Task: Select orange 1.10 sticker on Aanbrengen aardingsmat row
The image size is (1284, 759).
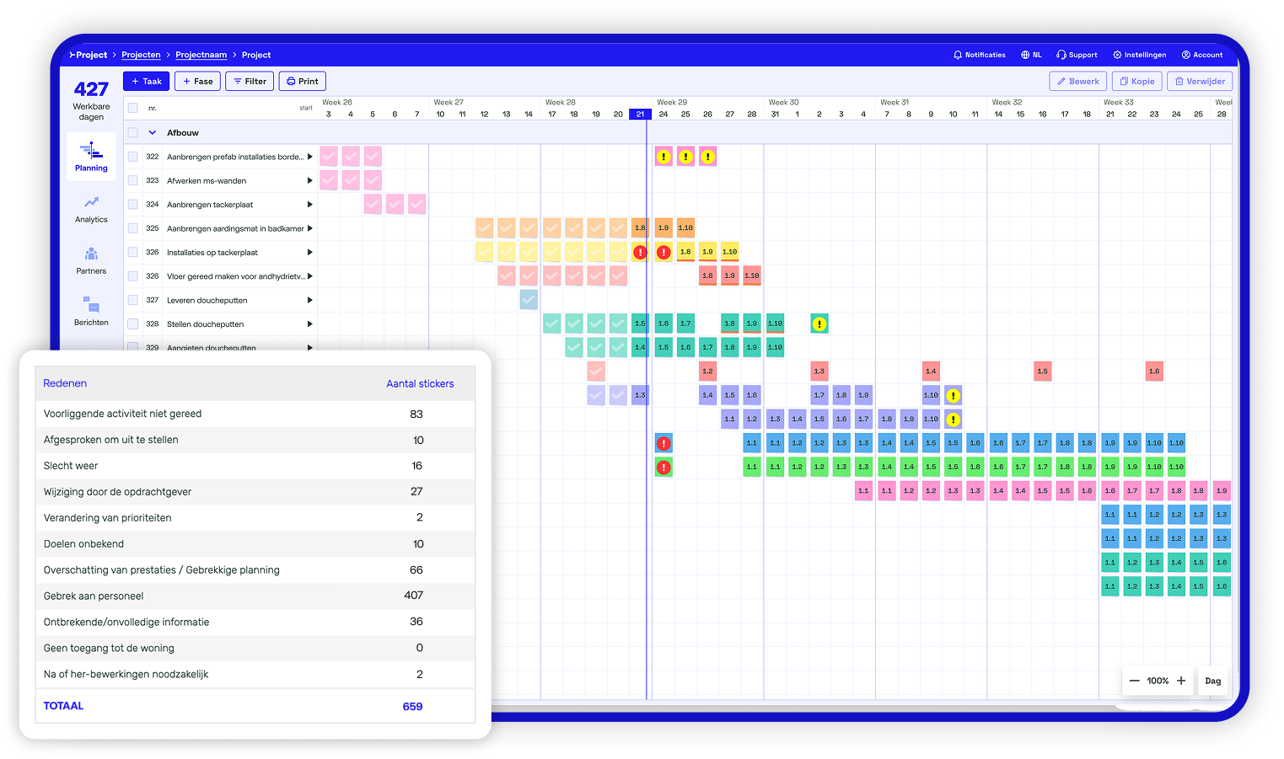Action: click(685, 227)
